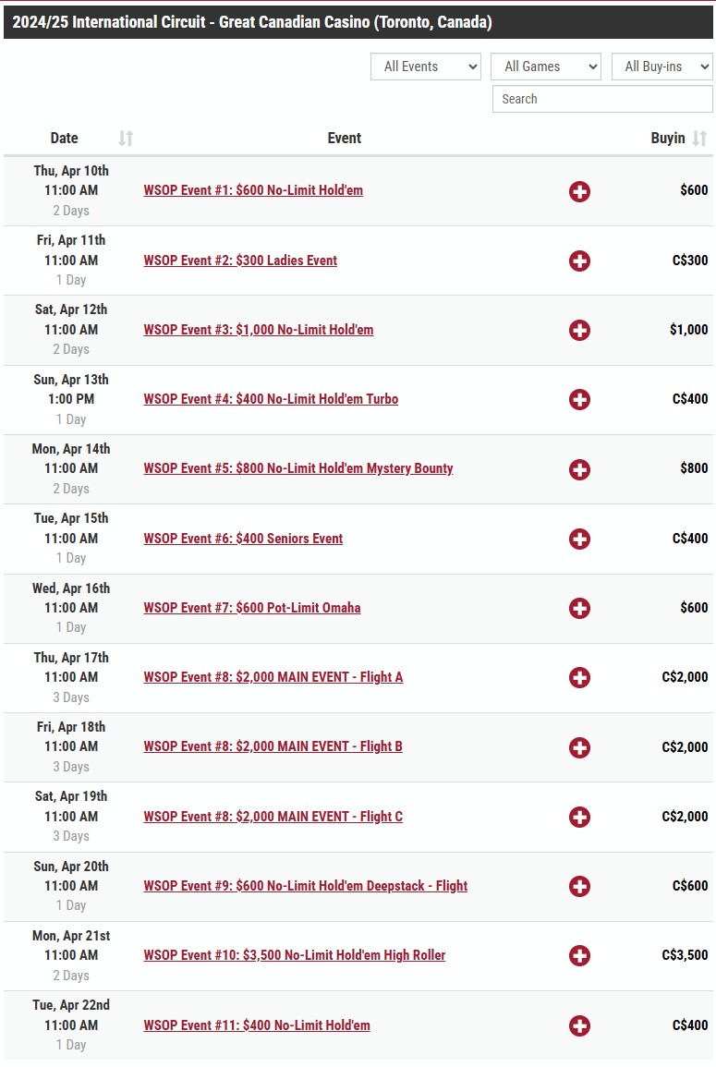Click plus icon for Event #11
The height and width of the screenshot is (1067, 716).
pyautogui.click(x=579, y=1025)
